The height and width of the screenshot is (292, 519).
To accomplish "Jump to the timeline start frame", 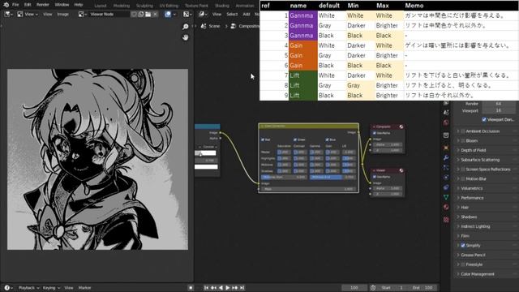I will click(x=206, y=288).
